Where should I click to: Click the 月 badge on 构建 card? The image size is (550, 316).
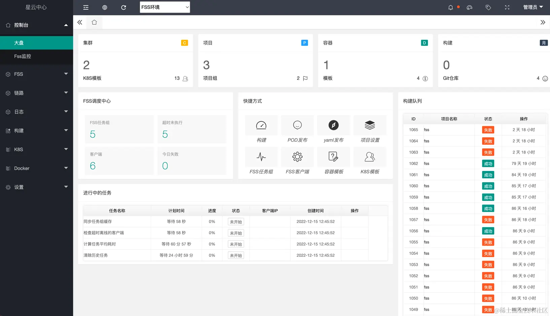tap(544, 43)
